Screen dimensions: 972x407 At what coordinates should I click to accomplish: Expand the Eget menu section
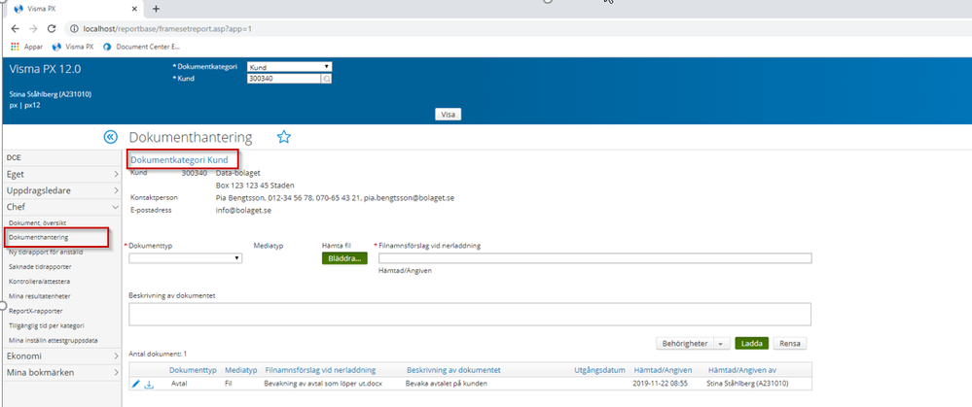(61, 175)
